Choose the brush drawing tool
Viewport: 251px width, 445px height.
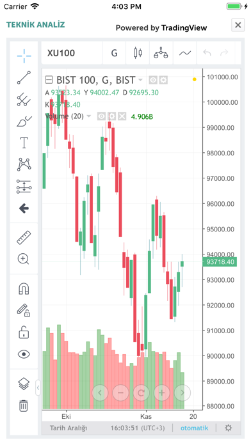pyautogui.click(x=24, y=121)
